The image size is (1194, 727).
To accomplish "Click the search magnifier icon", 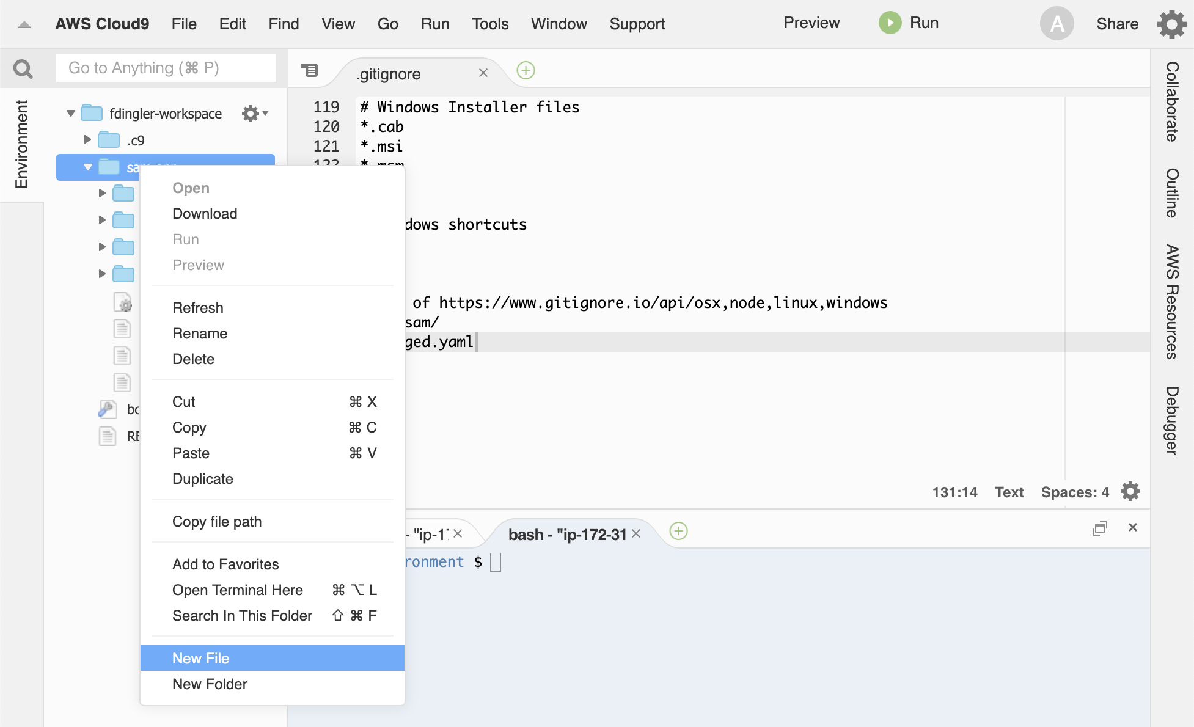I will click(23, 68).
